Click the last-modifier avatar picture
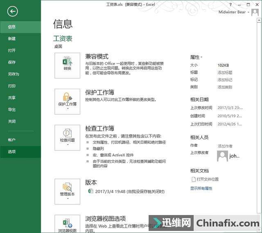The image size is (262, 233). (x=222, y=156)
